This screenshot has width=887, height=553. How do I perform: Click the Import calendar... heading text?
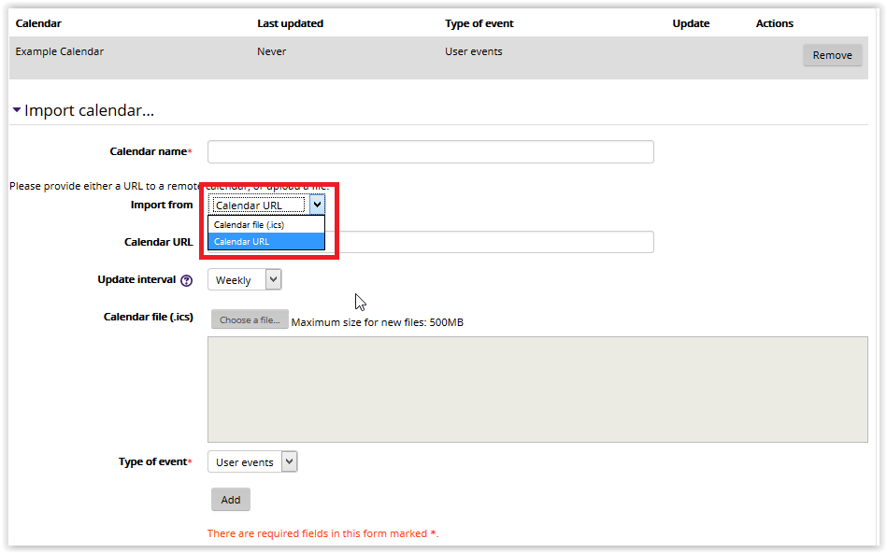click(x=89, y=110)
